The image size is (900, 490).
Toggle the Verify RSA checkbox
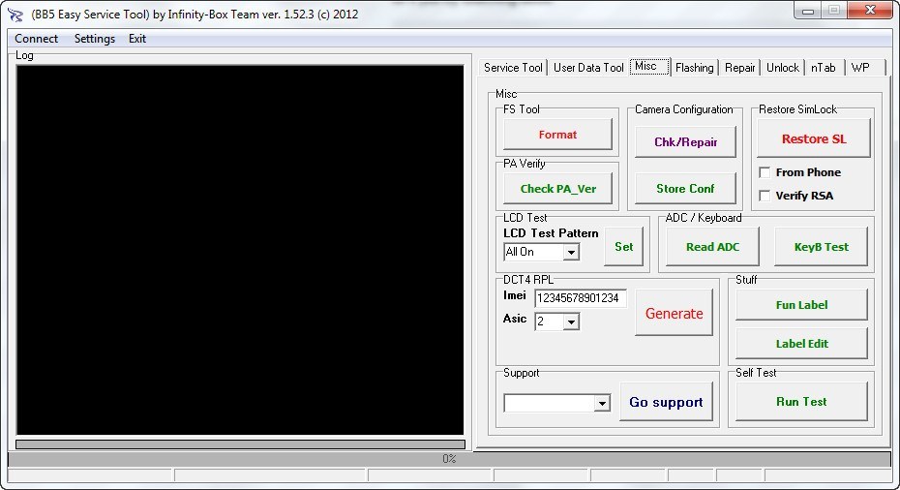coord(765,196)
